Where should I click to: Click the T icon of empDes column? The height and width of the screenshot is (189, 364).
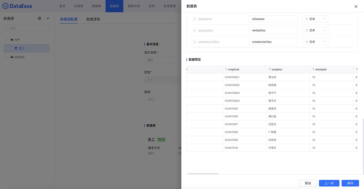[x=270, y=69]
